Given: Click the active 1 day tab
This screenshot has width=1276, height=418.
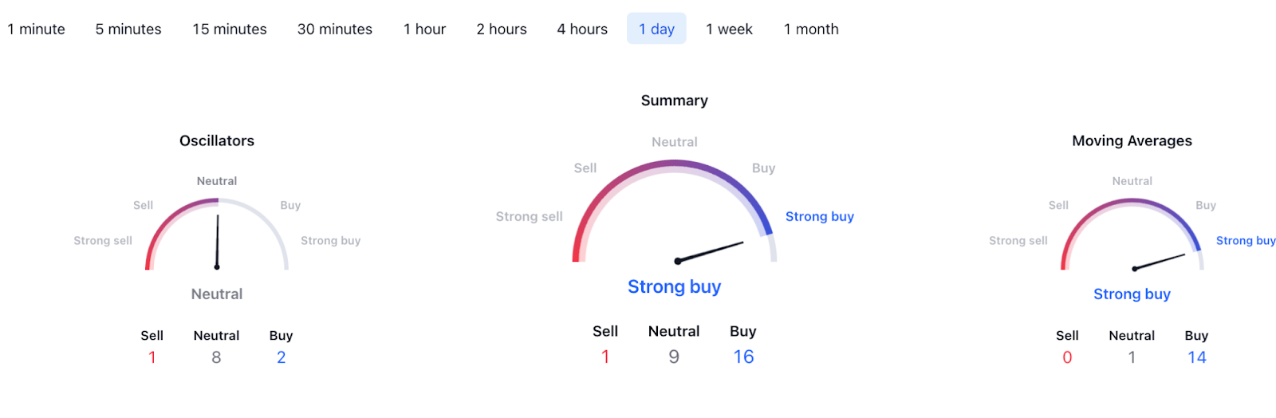Looking at the screenshot, I should tap(656, 30).
